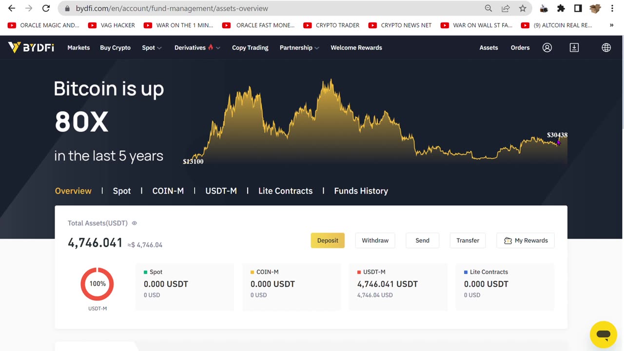Click the 100% USDT-M donut chart

[97, 284]
